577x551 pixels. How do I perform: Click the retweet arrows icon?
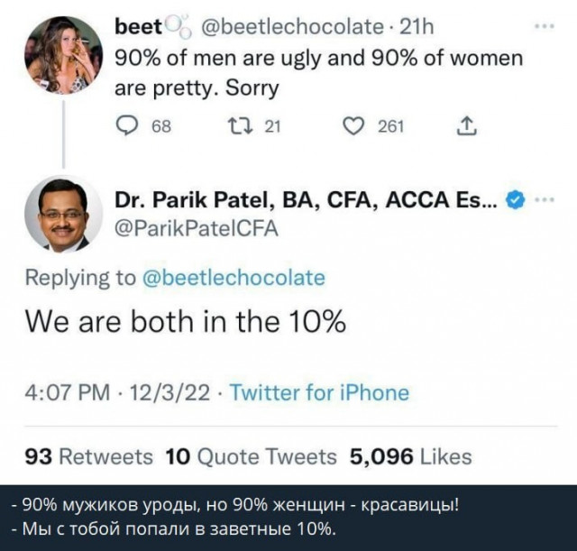coord(241,126)
